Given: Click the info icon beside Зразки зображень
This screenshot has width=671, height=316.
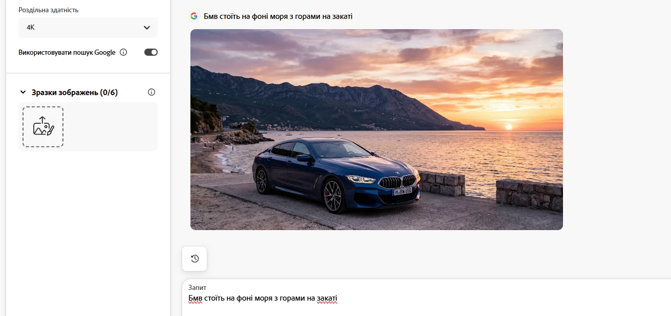Looking at the screenshot, I should [151, 93].
